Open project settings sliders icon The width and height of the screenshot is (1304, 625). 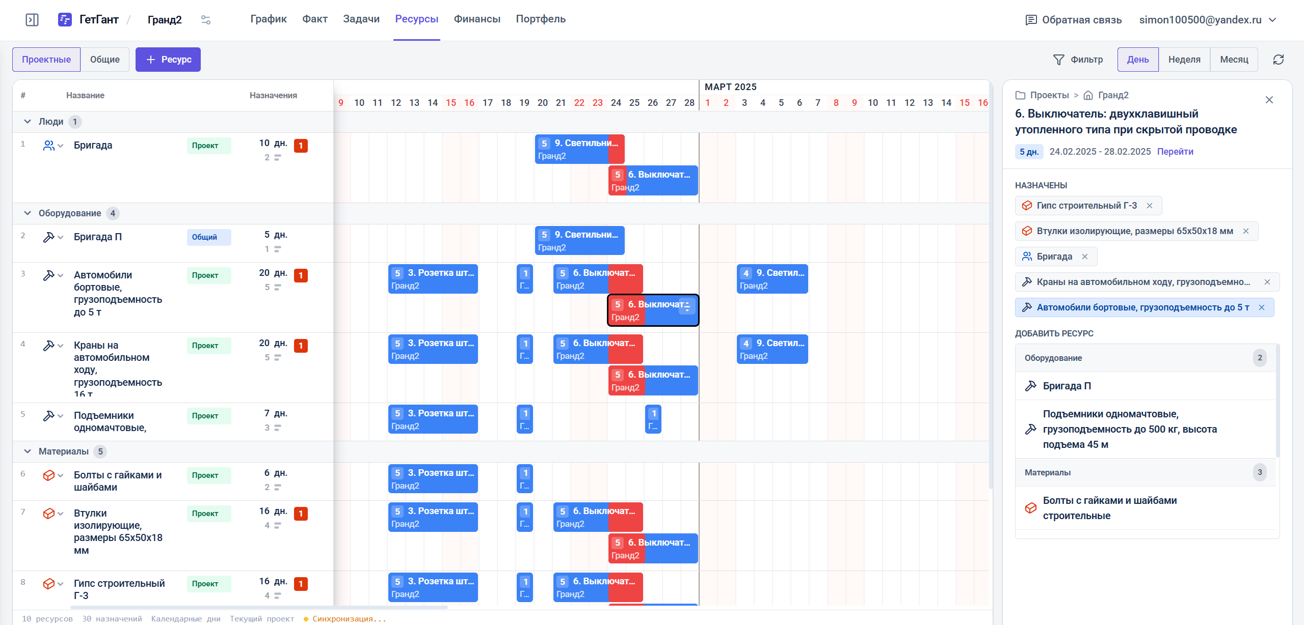click(x=206, y=20)
